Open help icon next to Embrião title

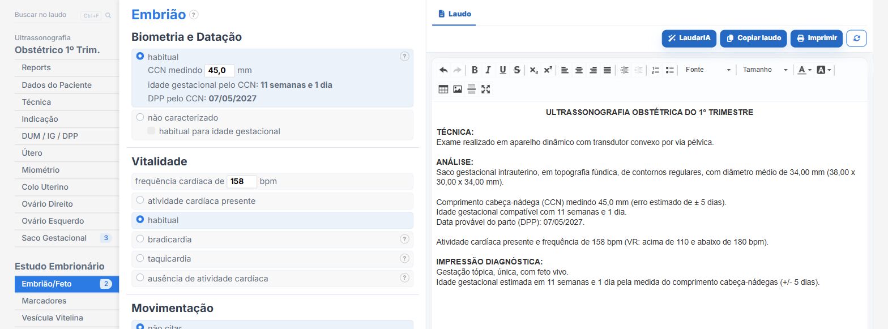point(194,15)
